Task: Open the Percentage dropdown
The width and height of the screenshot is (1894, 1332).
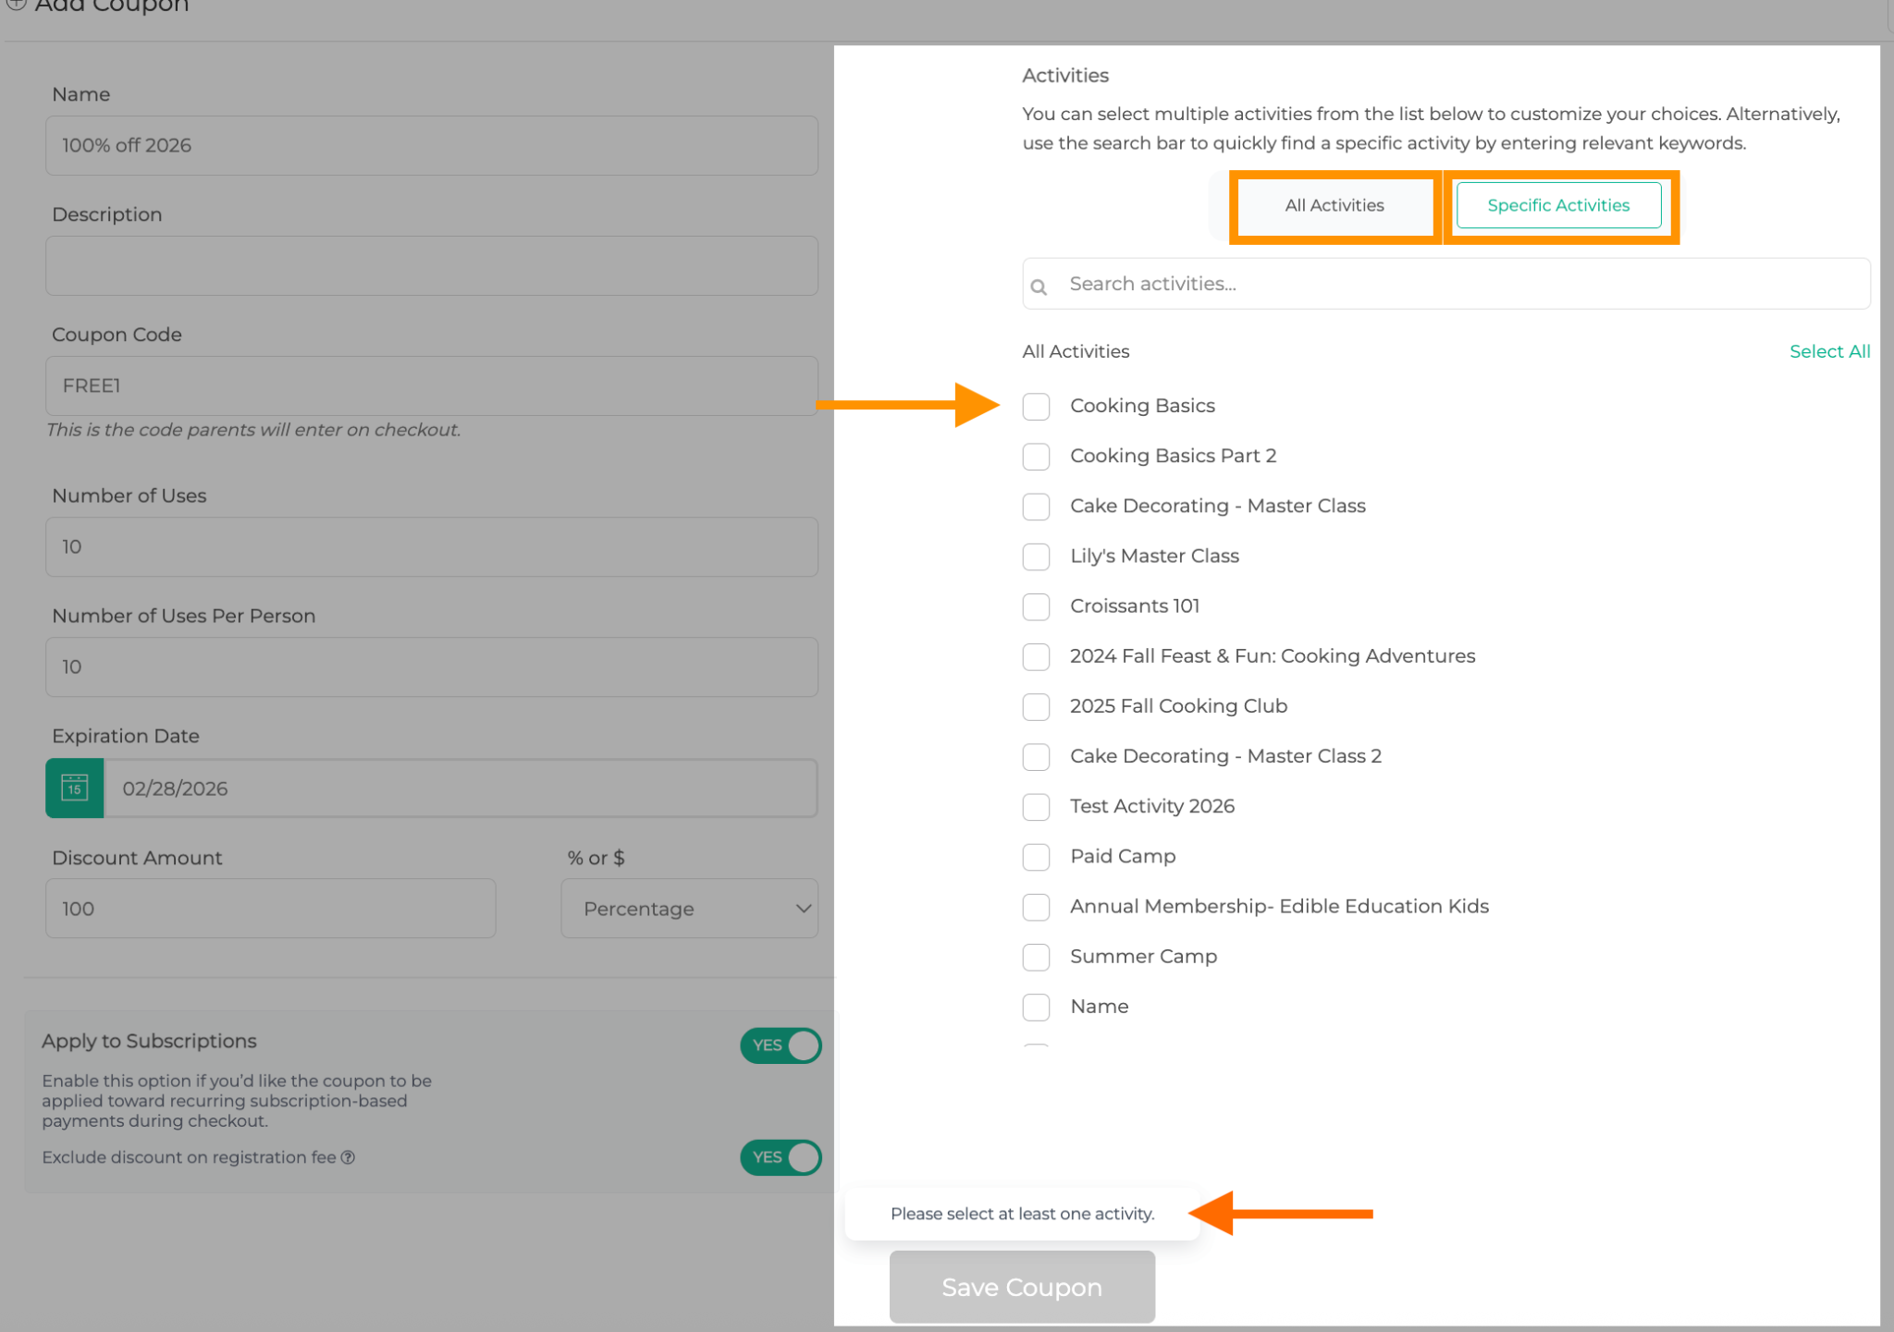Action: point(689,909)
